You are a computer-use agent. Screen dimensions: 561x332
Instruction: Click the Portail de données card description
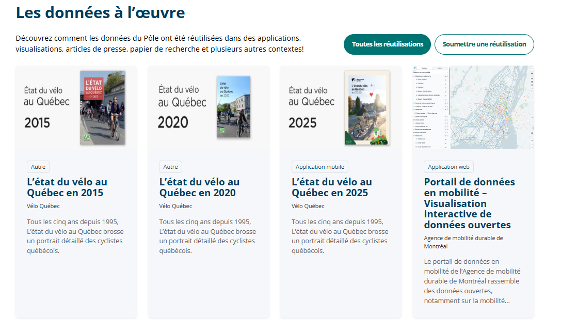(472, 281)
